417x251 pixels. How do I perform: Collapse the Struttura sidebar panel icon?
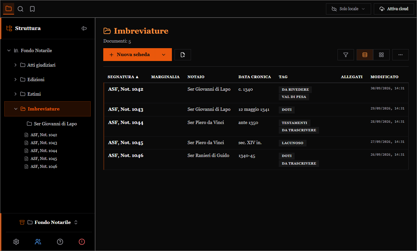pyautogui.click(x=84, y=28)
